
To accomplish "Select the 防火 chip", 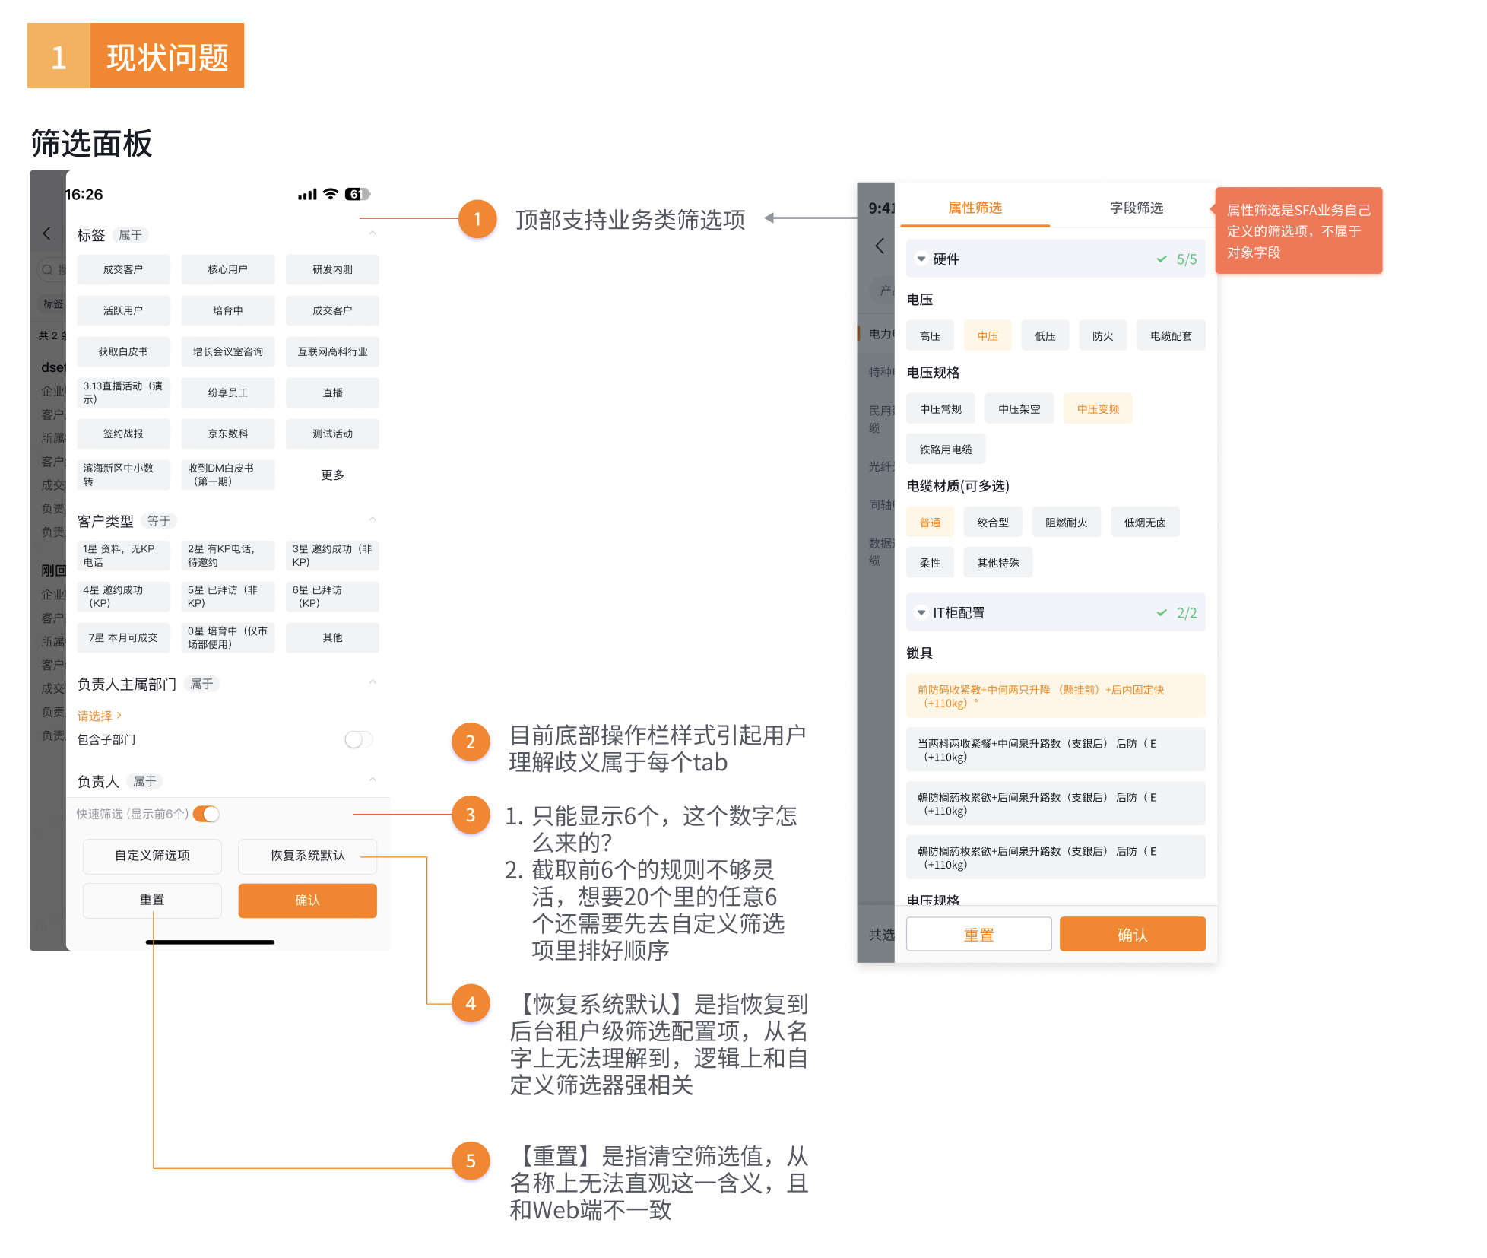I will [1103, 335].
